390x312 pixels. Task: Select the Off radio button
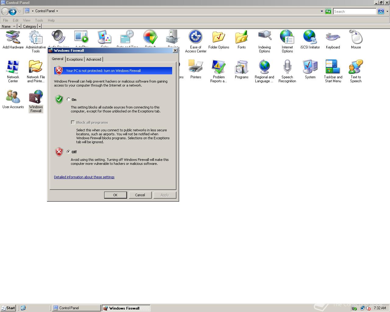click(x=69, y=151)
